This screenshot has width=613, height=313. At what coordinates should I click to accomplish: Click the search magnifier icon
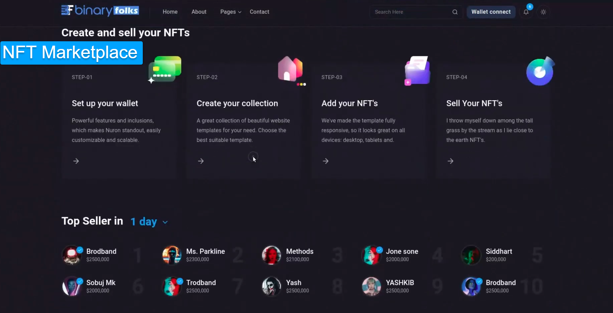(455, 12)
